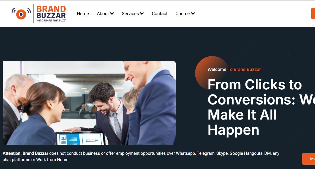Click the laptop screen shown in the hero photo
Image resolution: width=315 pixels, height=169 pixels.
[x=80, y=139]
